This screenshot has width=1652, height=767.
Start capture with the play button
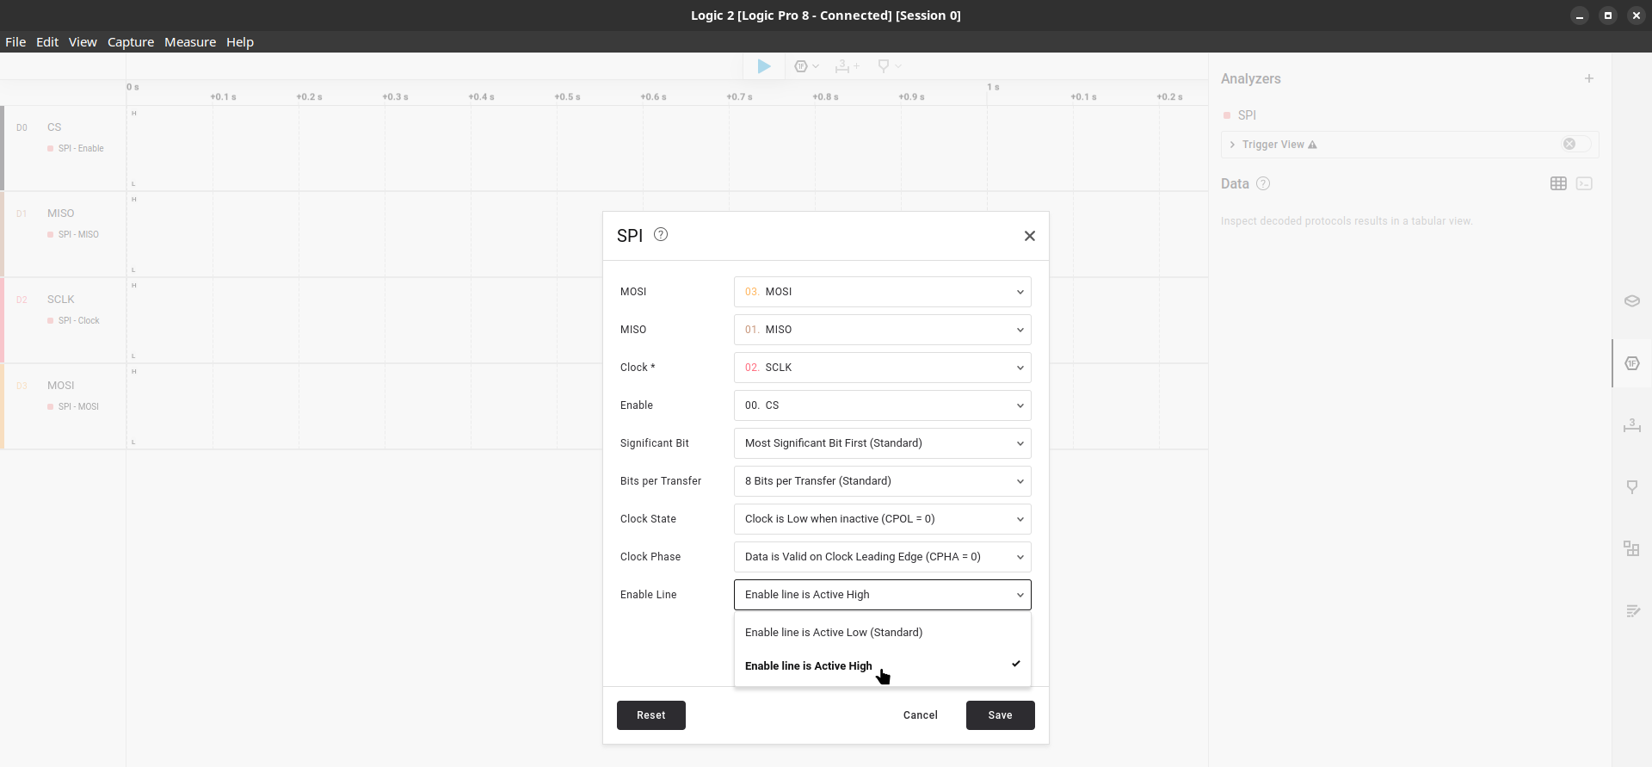[764, 66]
